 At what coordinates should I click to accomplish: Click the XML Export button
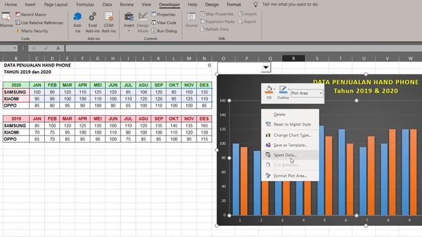(247, 22)
